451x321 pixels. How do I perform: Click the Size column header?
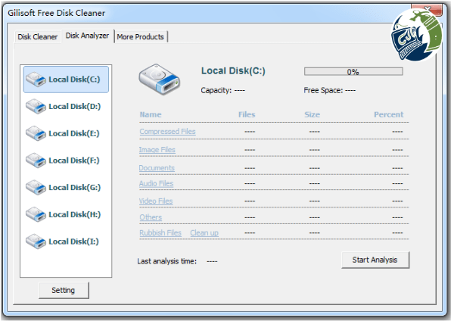313,114
